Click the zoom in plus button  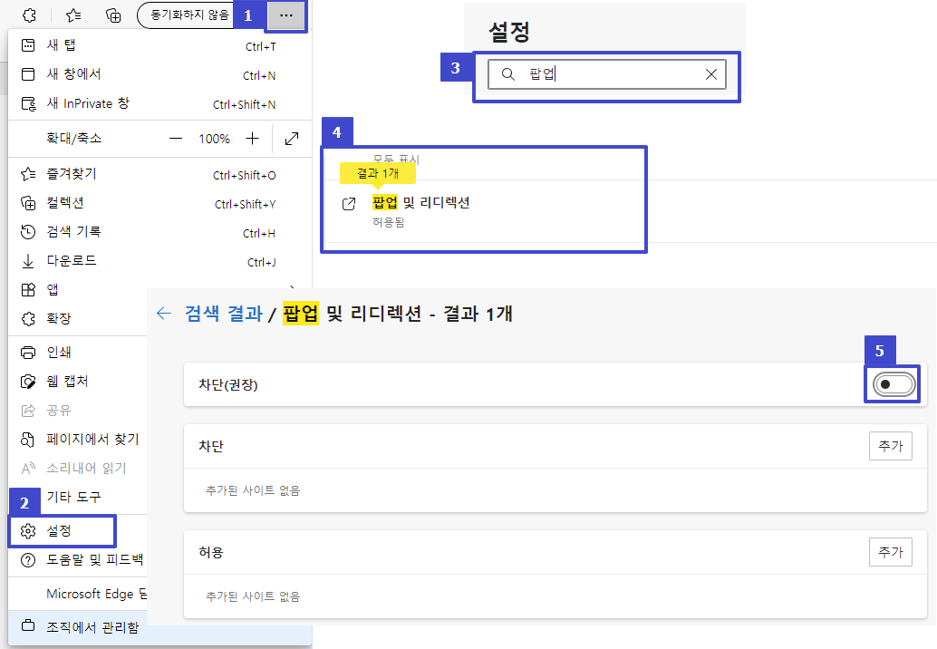252,139
